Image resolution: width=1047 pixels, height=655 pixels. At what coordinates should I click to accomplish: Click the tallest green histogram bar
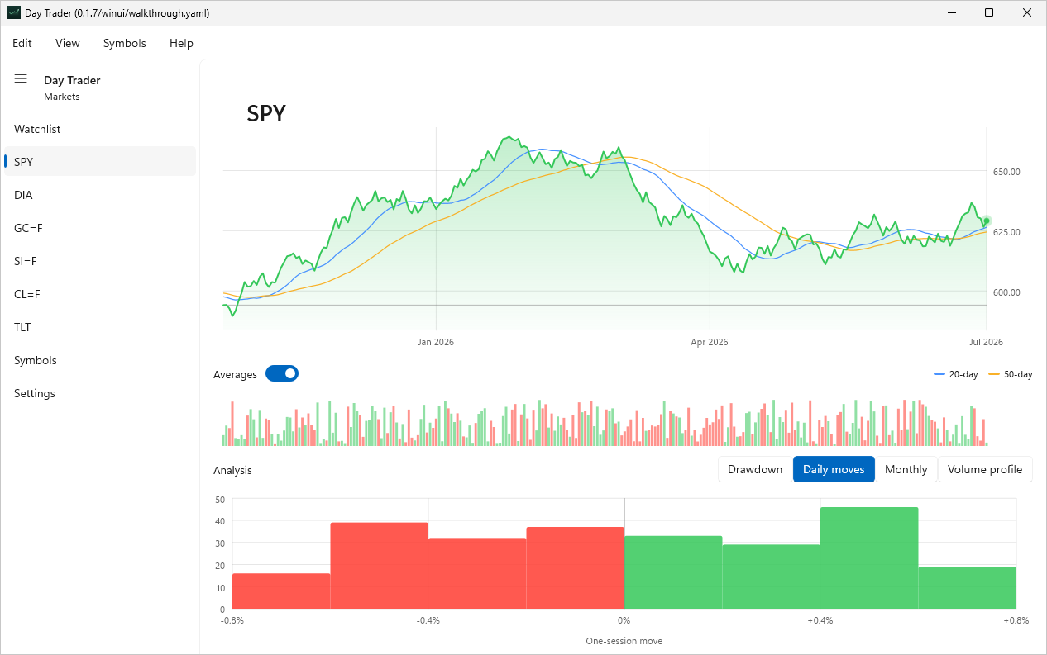click(x=869, y=558)
